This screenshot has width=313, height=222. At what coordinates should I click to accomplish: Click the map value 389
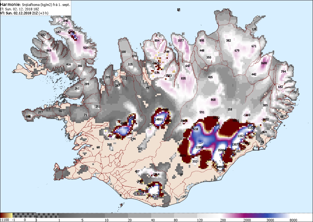point(265,106)
